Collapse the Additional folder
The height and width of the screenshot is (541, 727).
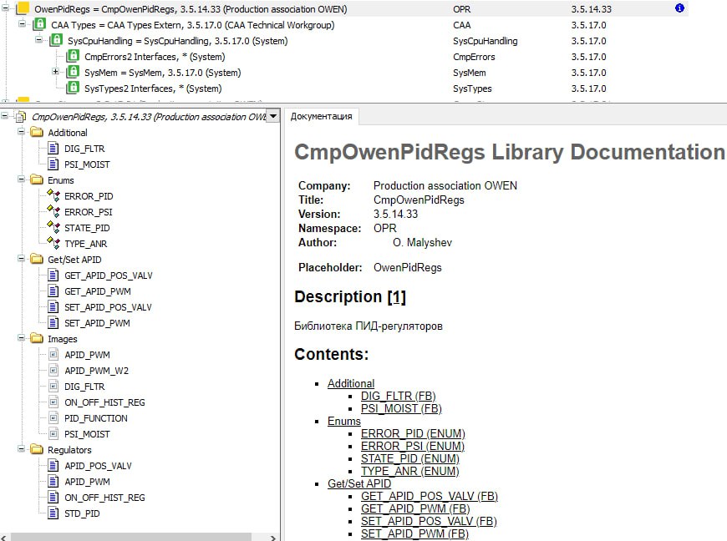pyautogui.click(x=21, y=132)
